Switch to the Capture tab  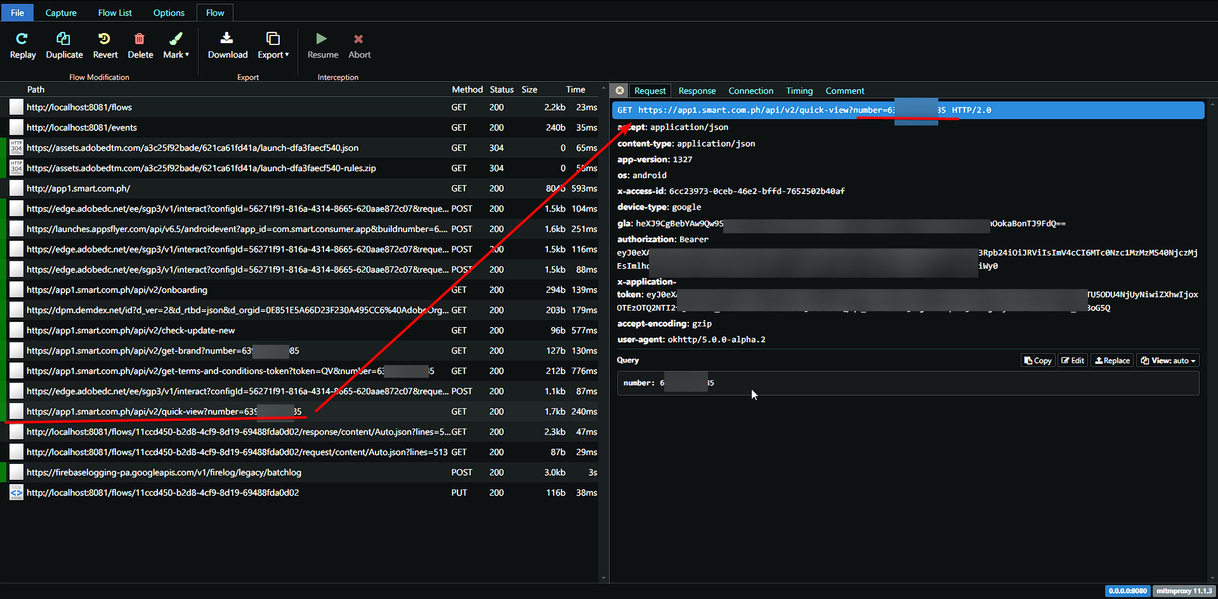[61, 13]
